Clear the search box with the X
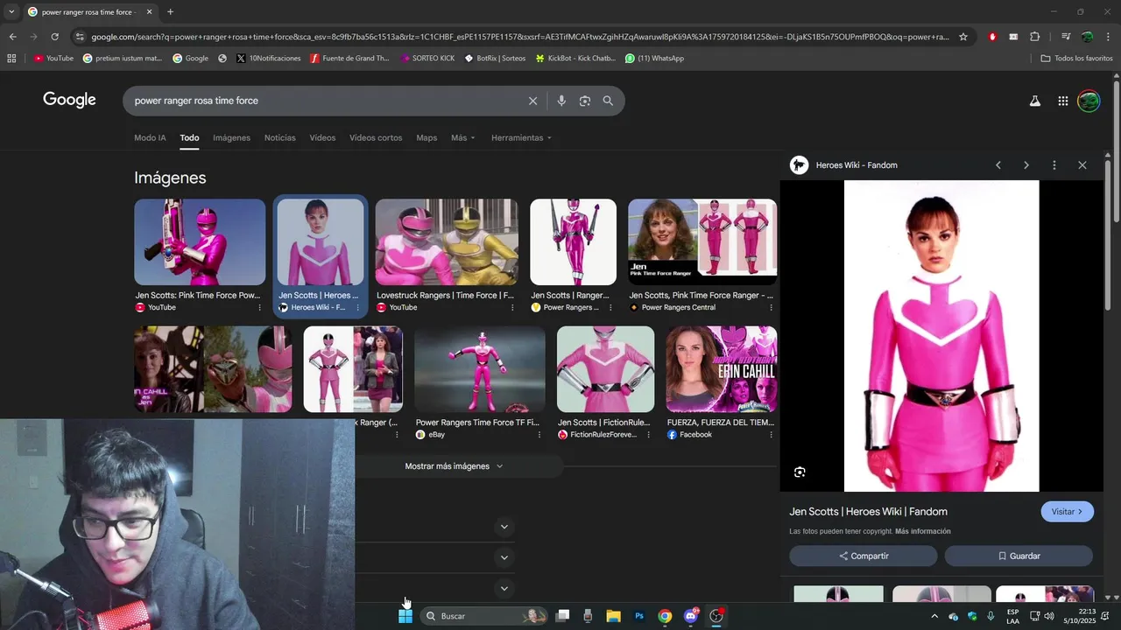The image size is (1121, 630). [532, 101]
